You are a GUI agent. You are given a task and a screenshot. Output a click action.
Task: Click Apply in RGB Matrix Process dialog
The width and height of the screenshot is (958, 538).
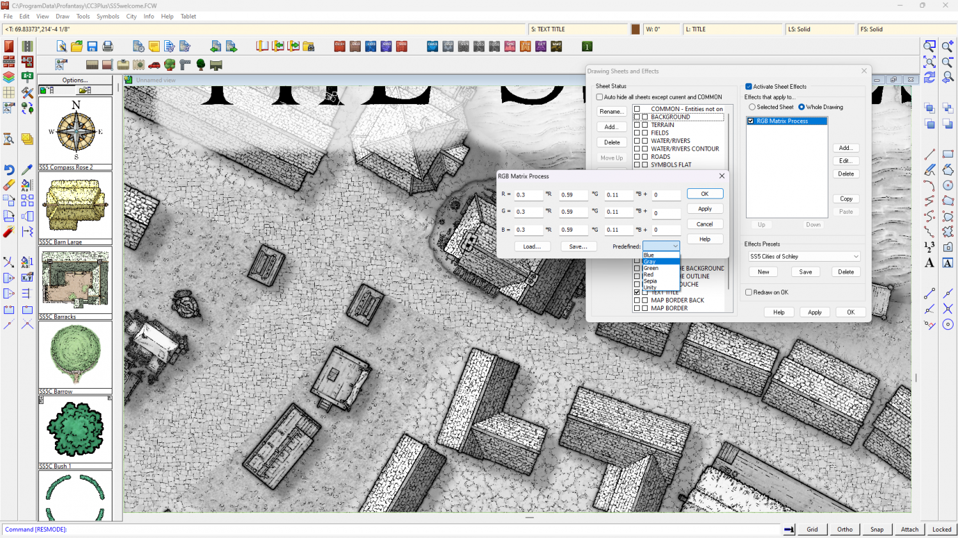tap(705, 209)
